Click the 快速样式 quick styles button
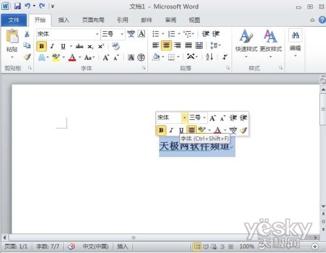Screen dimensions: 326x253 coord(246,44)
